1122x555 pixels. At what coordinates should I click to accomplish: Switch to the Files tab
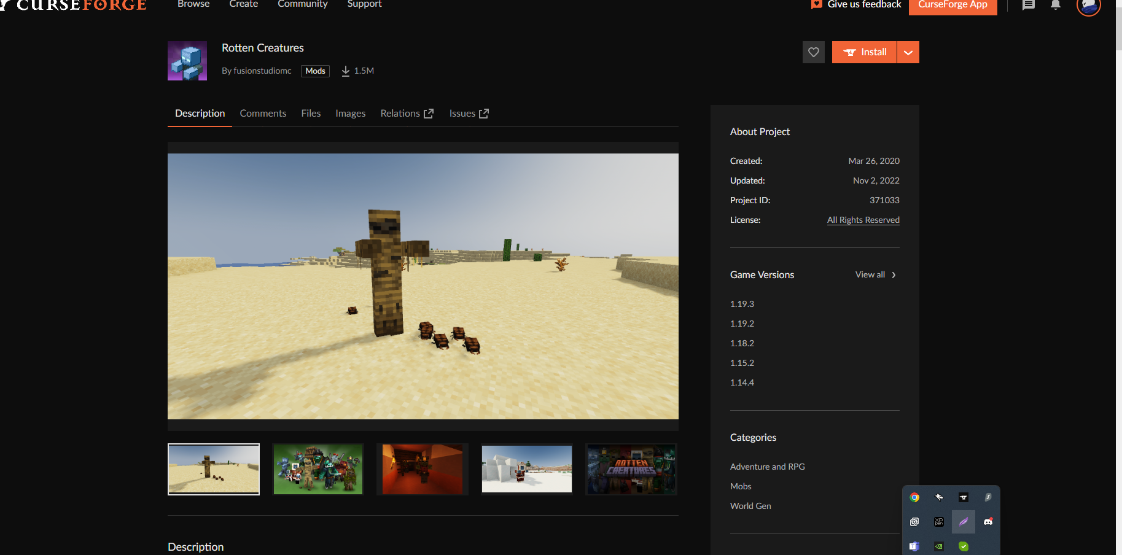[x=311, y=114]
